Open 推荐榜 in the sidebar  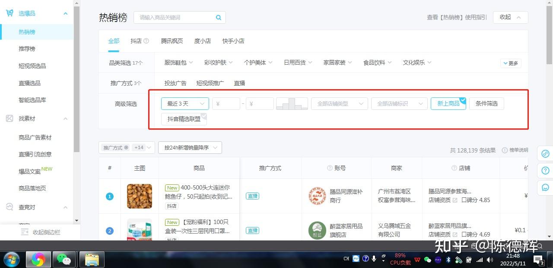coord(27,49)
